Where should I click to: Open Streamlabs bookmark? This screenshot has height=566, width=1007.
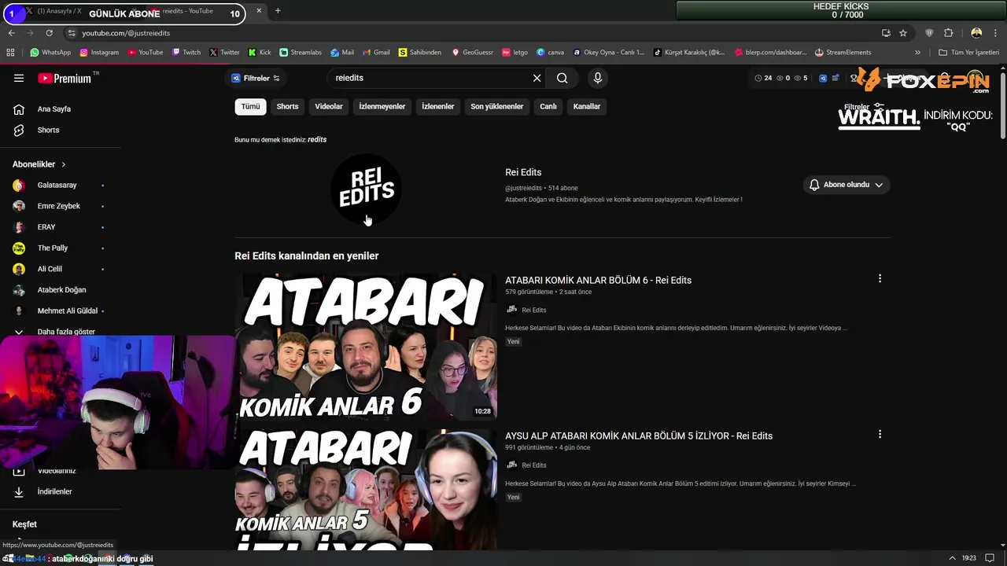pos(301,53)
